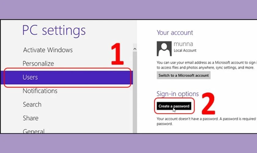257x153 pixels.
Task: Select the General category
Action: pyautogui.click(x=34, y=131)
